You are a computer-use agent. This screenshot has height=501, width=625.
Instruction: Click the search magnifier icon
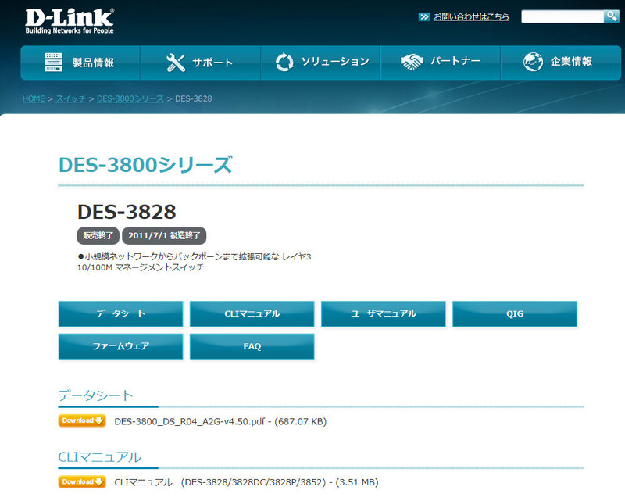tap(611, 16)
